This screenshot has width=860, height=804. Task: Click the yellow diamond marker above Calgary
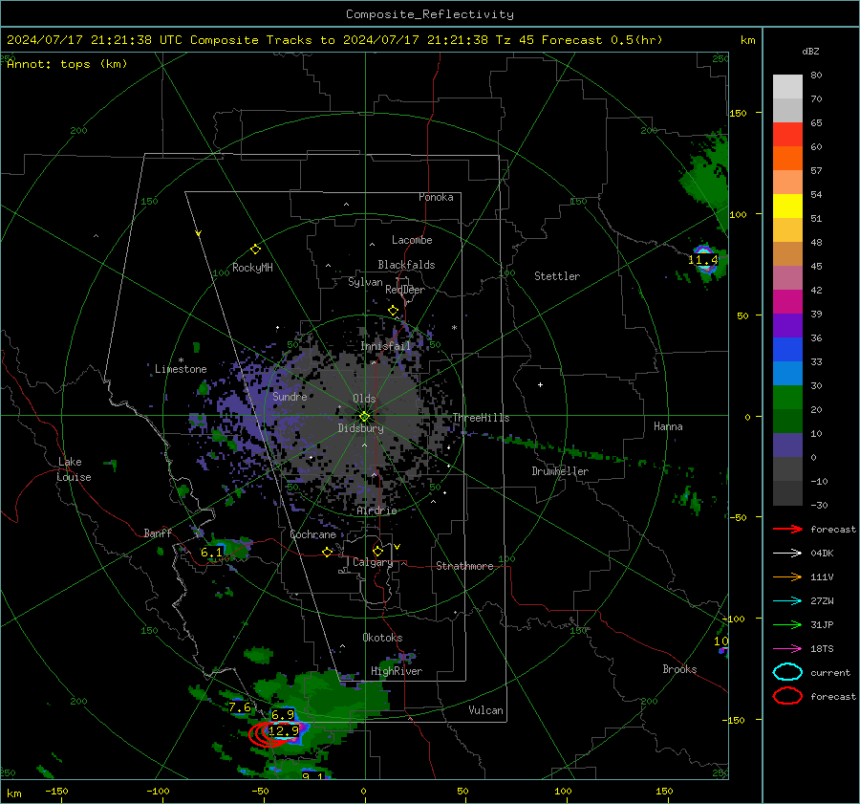[377, 551]
